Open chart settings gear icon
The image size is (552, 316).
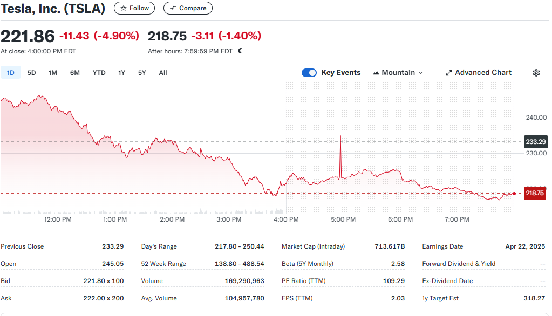(x=536, y=73)
